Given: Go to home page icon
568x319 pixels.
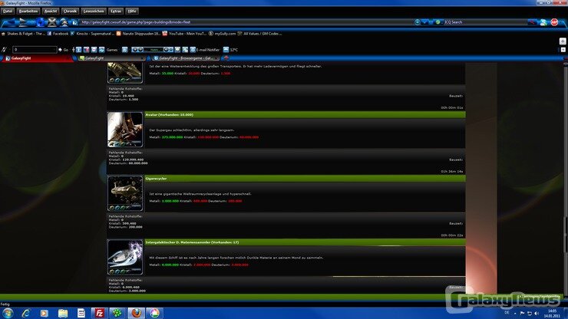Looking at the screenshot, I should point(64,22).
